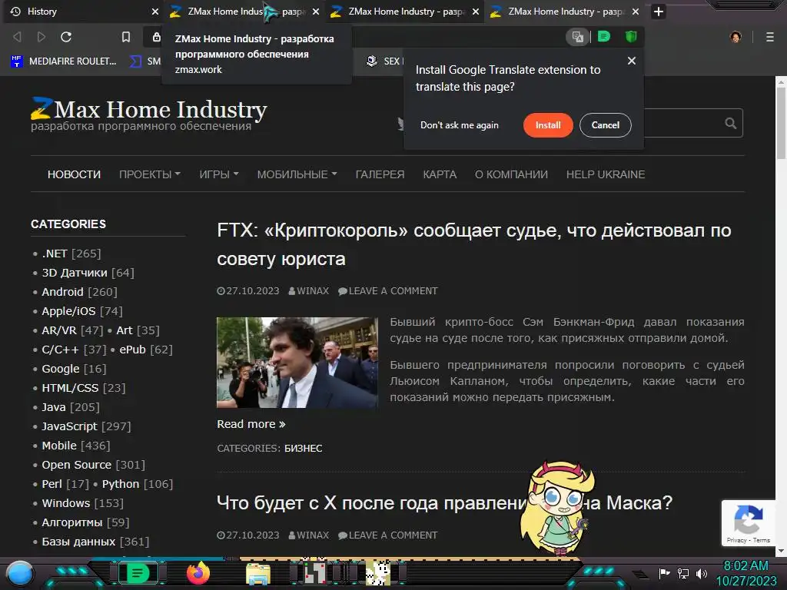Close the History tab
This screenshot has width=787, height=590.
click(x=155, y=12)
